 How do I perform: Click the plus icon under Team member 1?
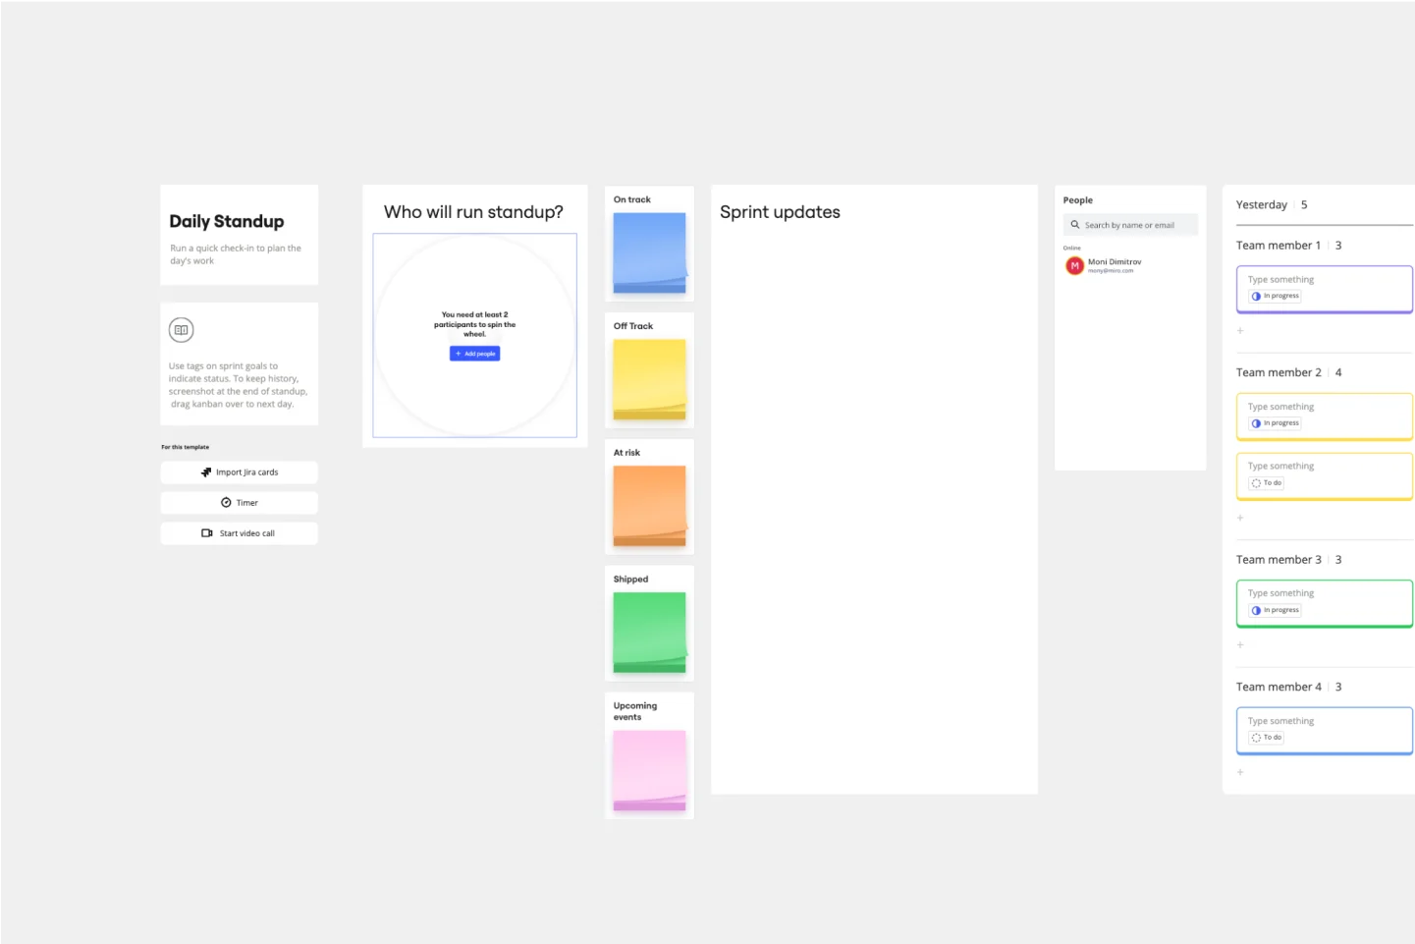(x=1240, y=331)
